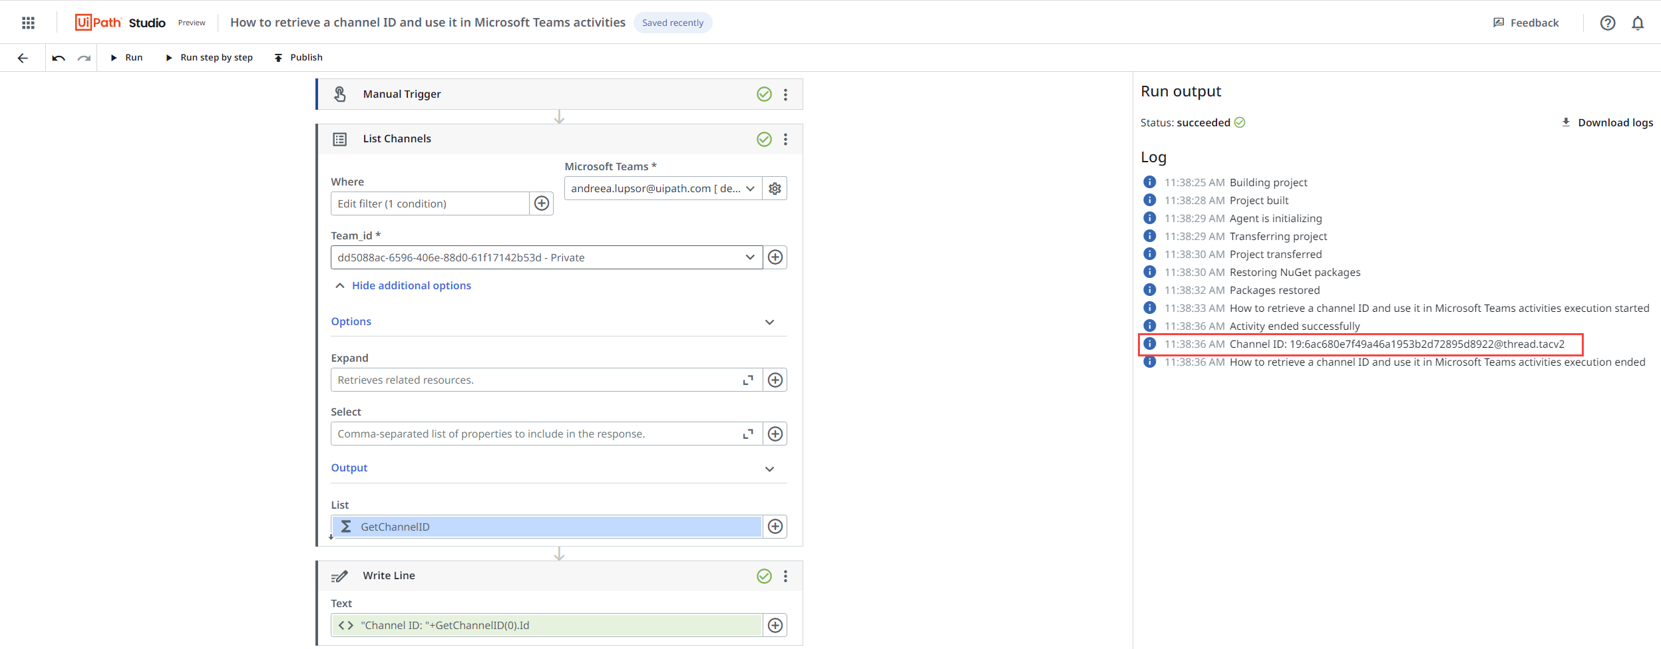This screenshot has width=1661, height=649.
Task: Download the run logs
Action: [x=1607, y=122]
